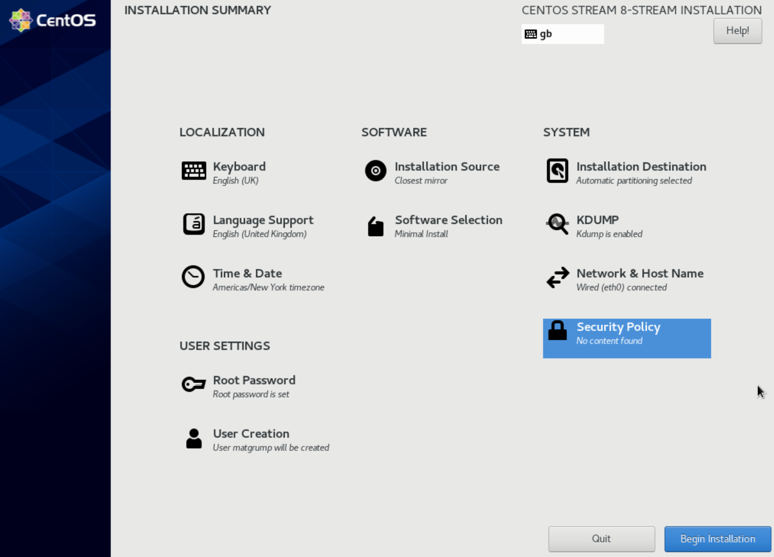774x557 pixels.
Task: Click the USER SETTINGS section heading
Action: [225, 346]
